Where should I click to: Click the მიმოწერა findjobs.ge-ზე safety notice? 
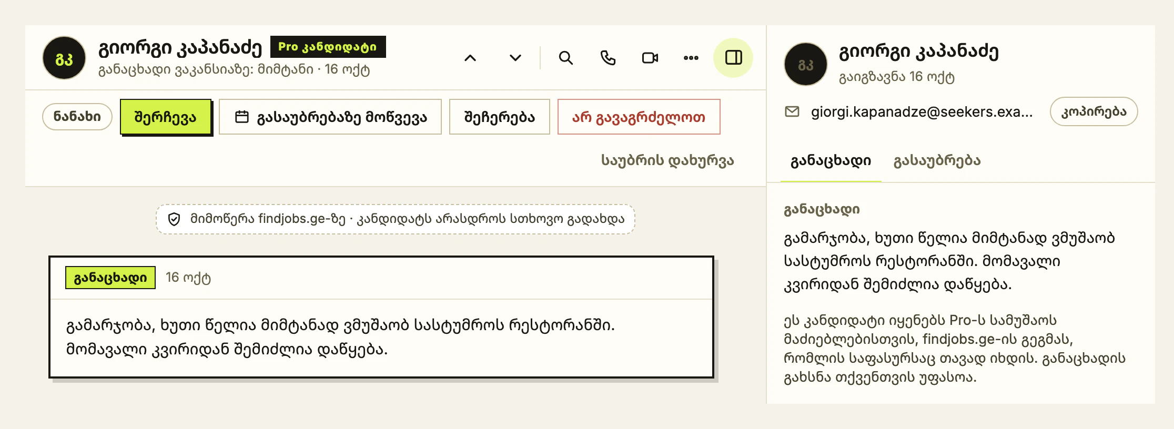coord(396,219)
